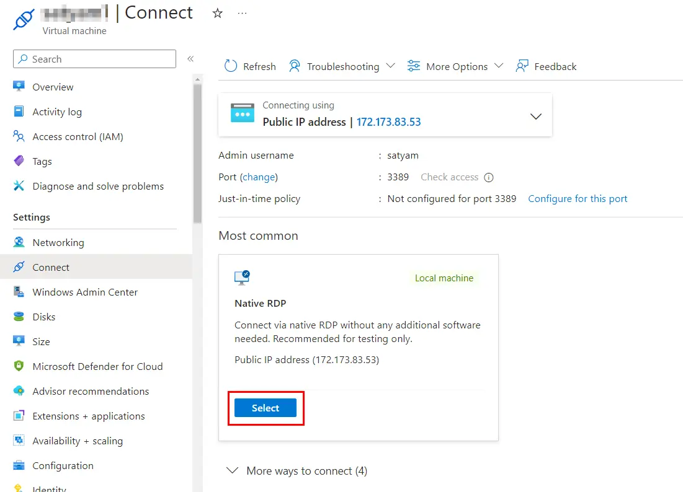Click the purple Tags icon
The image size is (683, 492).
coord(19,161)
